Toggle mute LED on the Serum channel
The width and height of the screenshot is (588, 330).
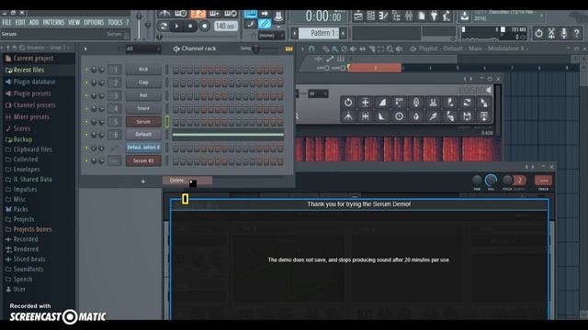click(86, 122)
